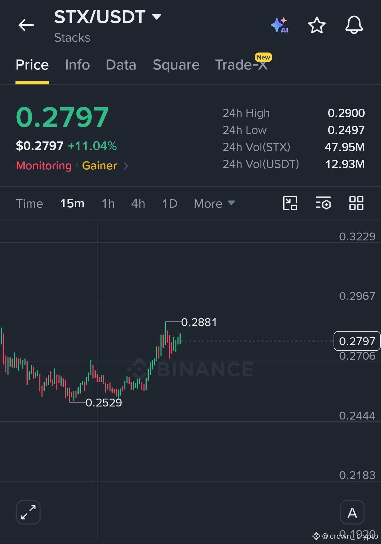Open the STX/USDT pair dropdown

108,17
